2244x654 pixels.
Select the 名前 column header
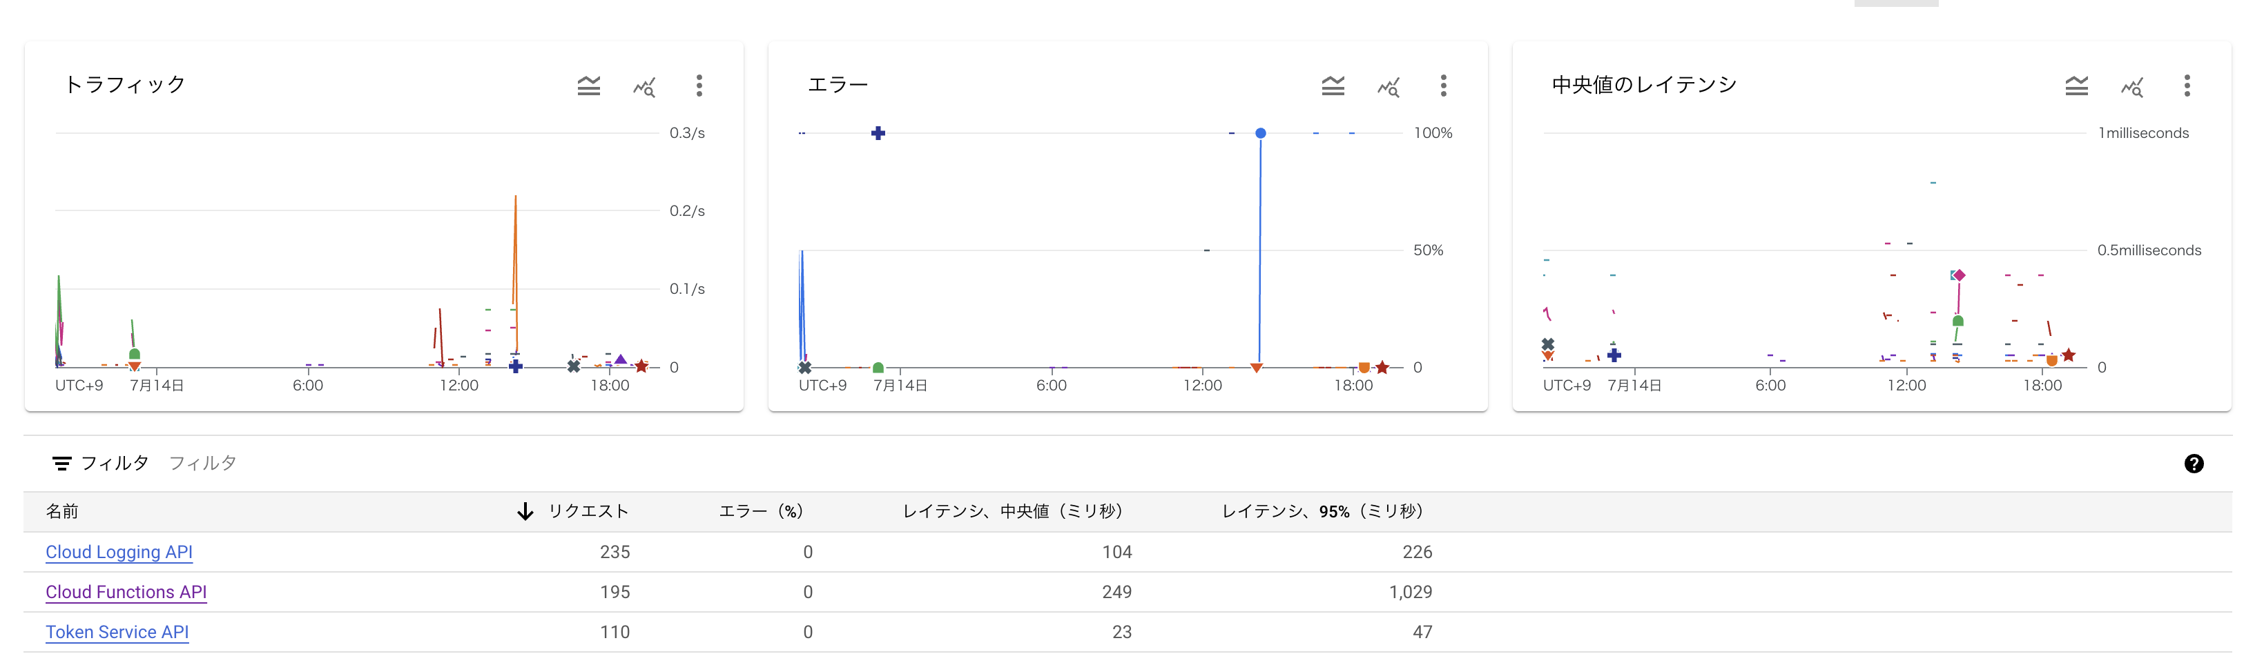point(62,511)
